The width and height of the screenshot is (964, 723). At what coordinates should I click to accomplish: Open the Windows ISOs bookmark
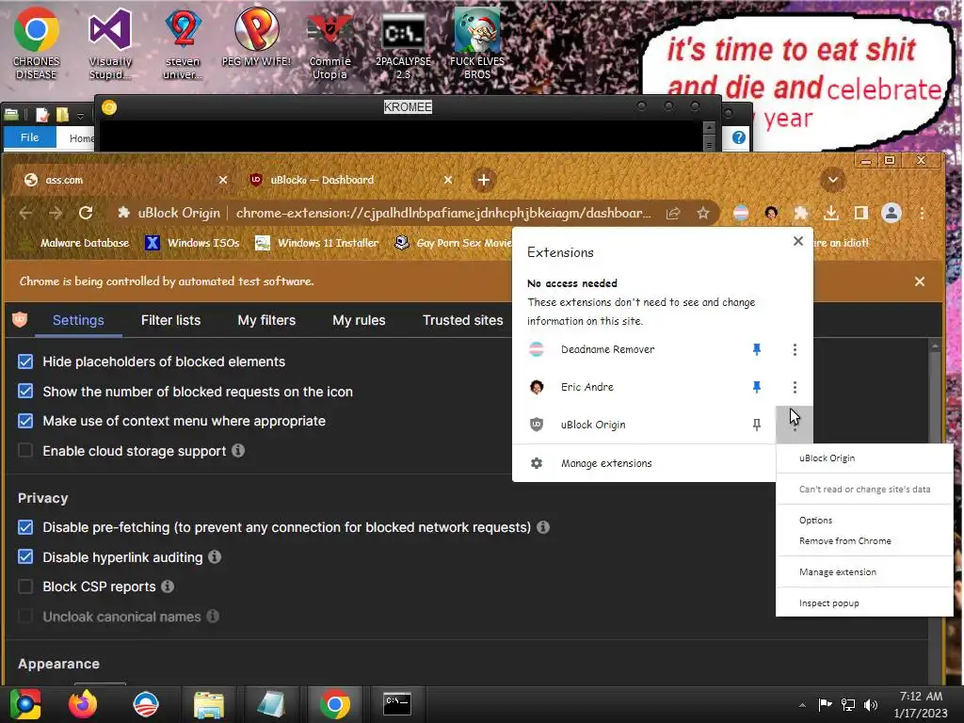pos(192,243)
